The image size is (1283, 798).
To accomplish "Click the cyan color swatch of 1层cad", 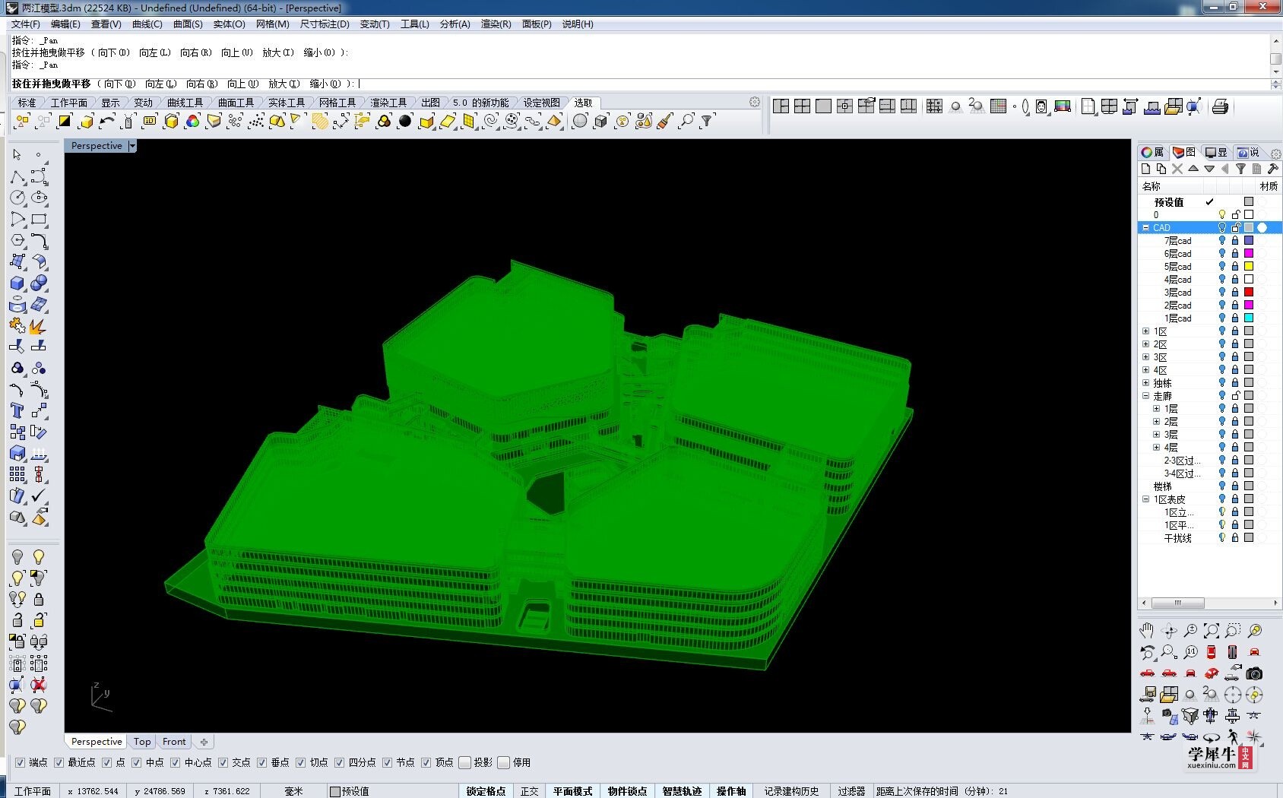I will (x=1248, y=318).
